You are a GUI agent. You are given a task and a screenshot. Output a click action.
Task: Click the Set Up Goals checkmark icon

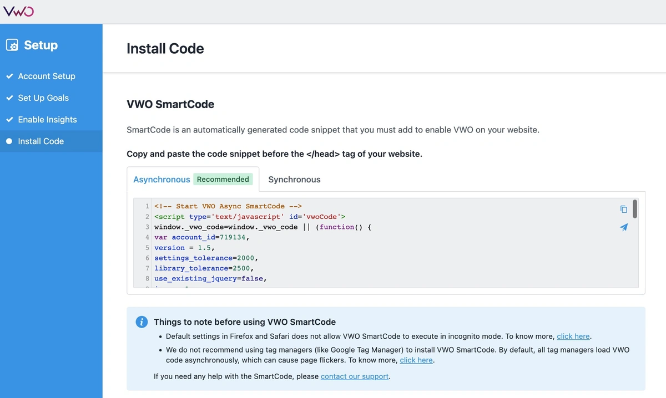(9, 98)
